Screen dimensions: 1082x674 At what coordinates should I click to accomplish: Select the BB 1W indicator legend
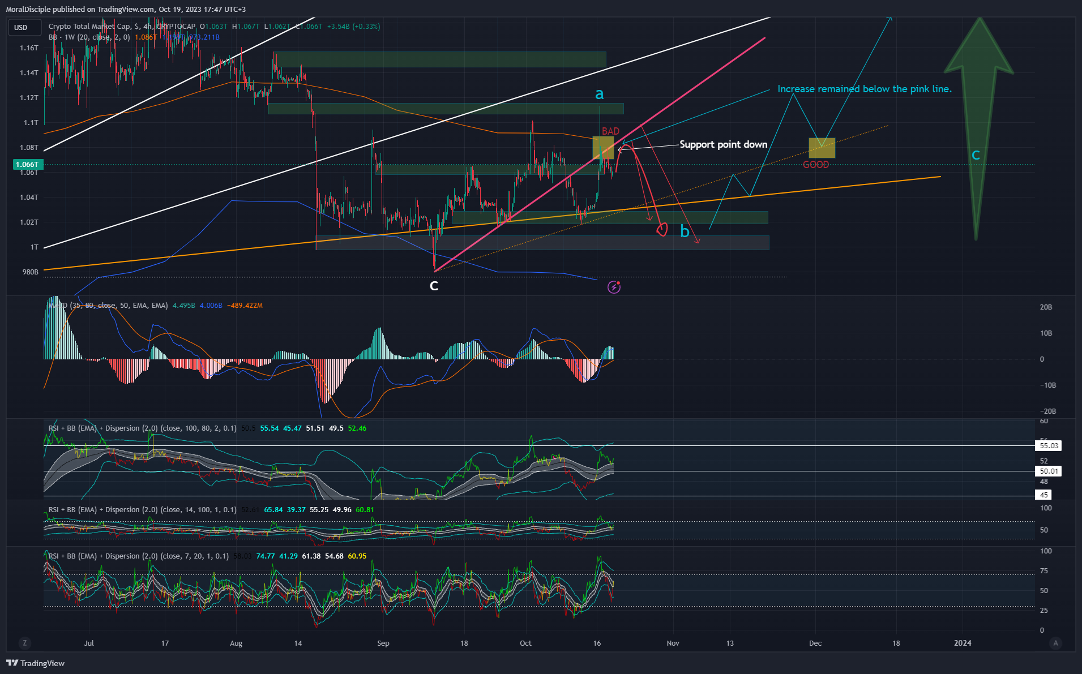pyautogui.click(x=89, y=37)
